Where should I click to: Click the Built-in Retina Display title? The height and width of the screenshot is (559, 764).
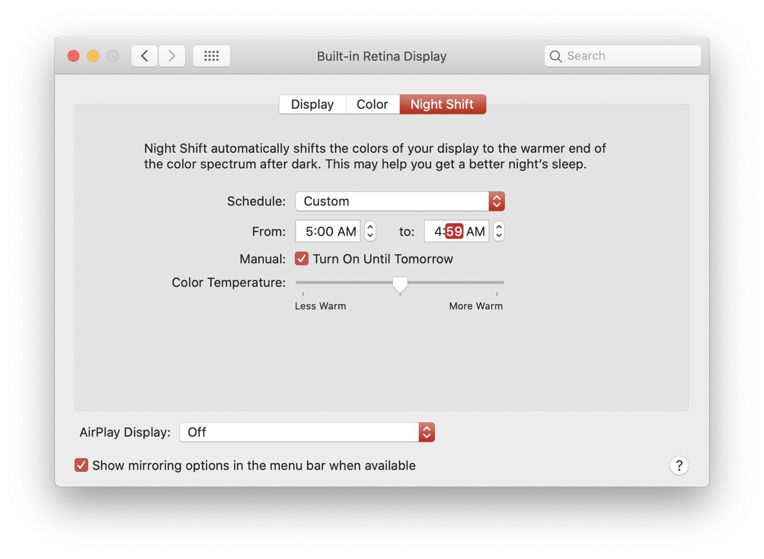tap(381, 56)
